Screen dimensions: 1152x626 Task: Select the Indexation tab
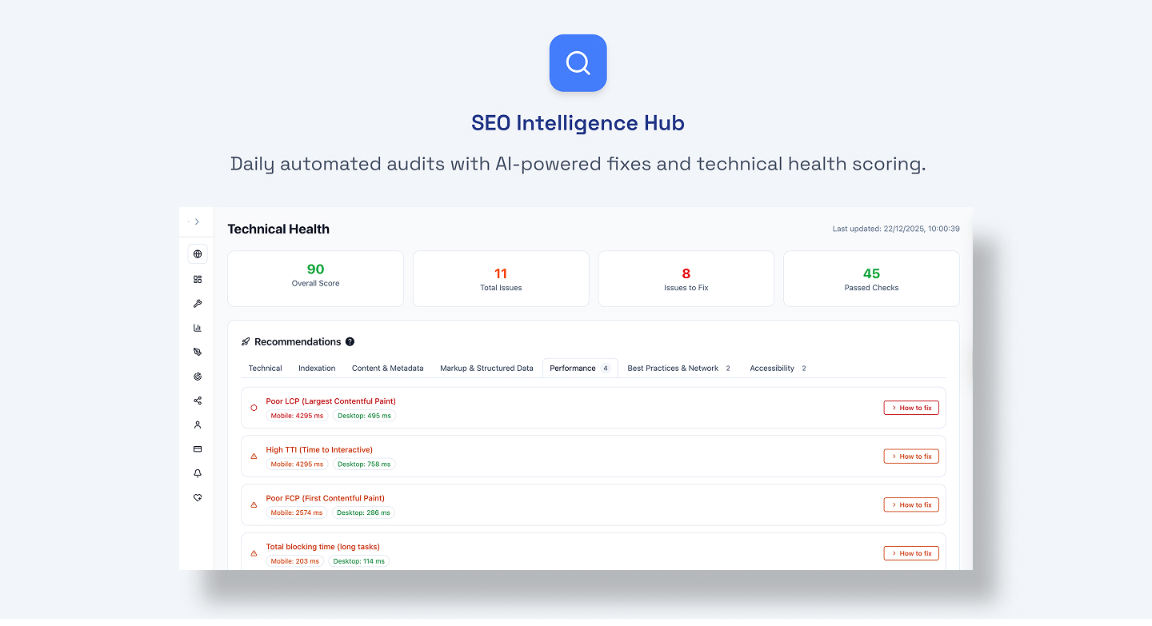[317, 368]
